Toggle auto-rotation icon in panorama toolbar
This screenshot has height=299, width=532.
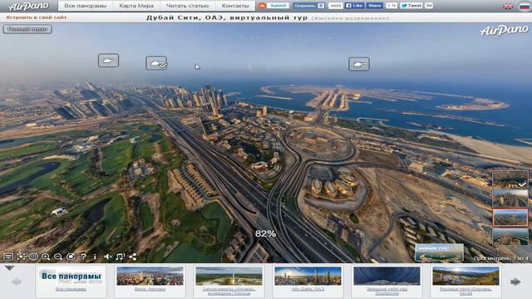(71, 257)
